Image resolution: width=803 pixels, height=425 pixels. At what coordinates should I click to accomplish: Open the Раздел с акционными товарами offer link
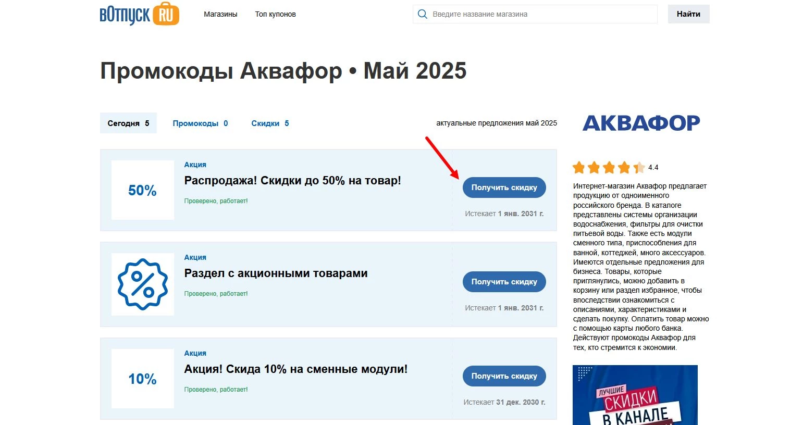click(x=276, y=273)
